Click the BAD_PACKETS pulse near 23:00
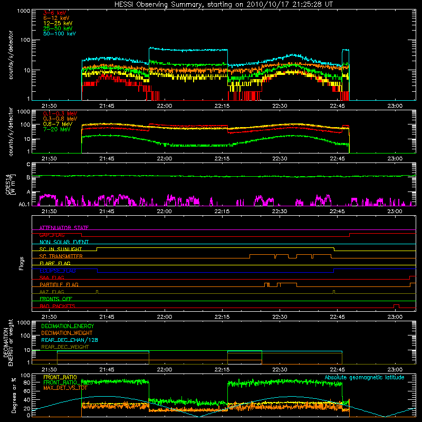 (x=396, y=306)
